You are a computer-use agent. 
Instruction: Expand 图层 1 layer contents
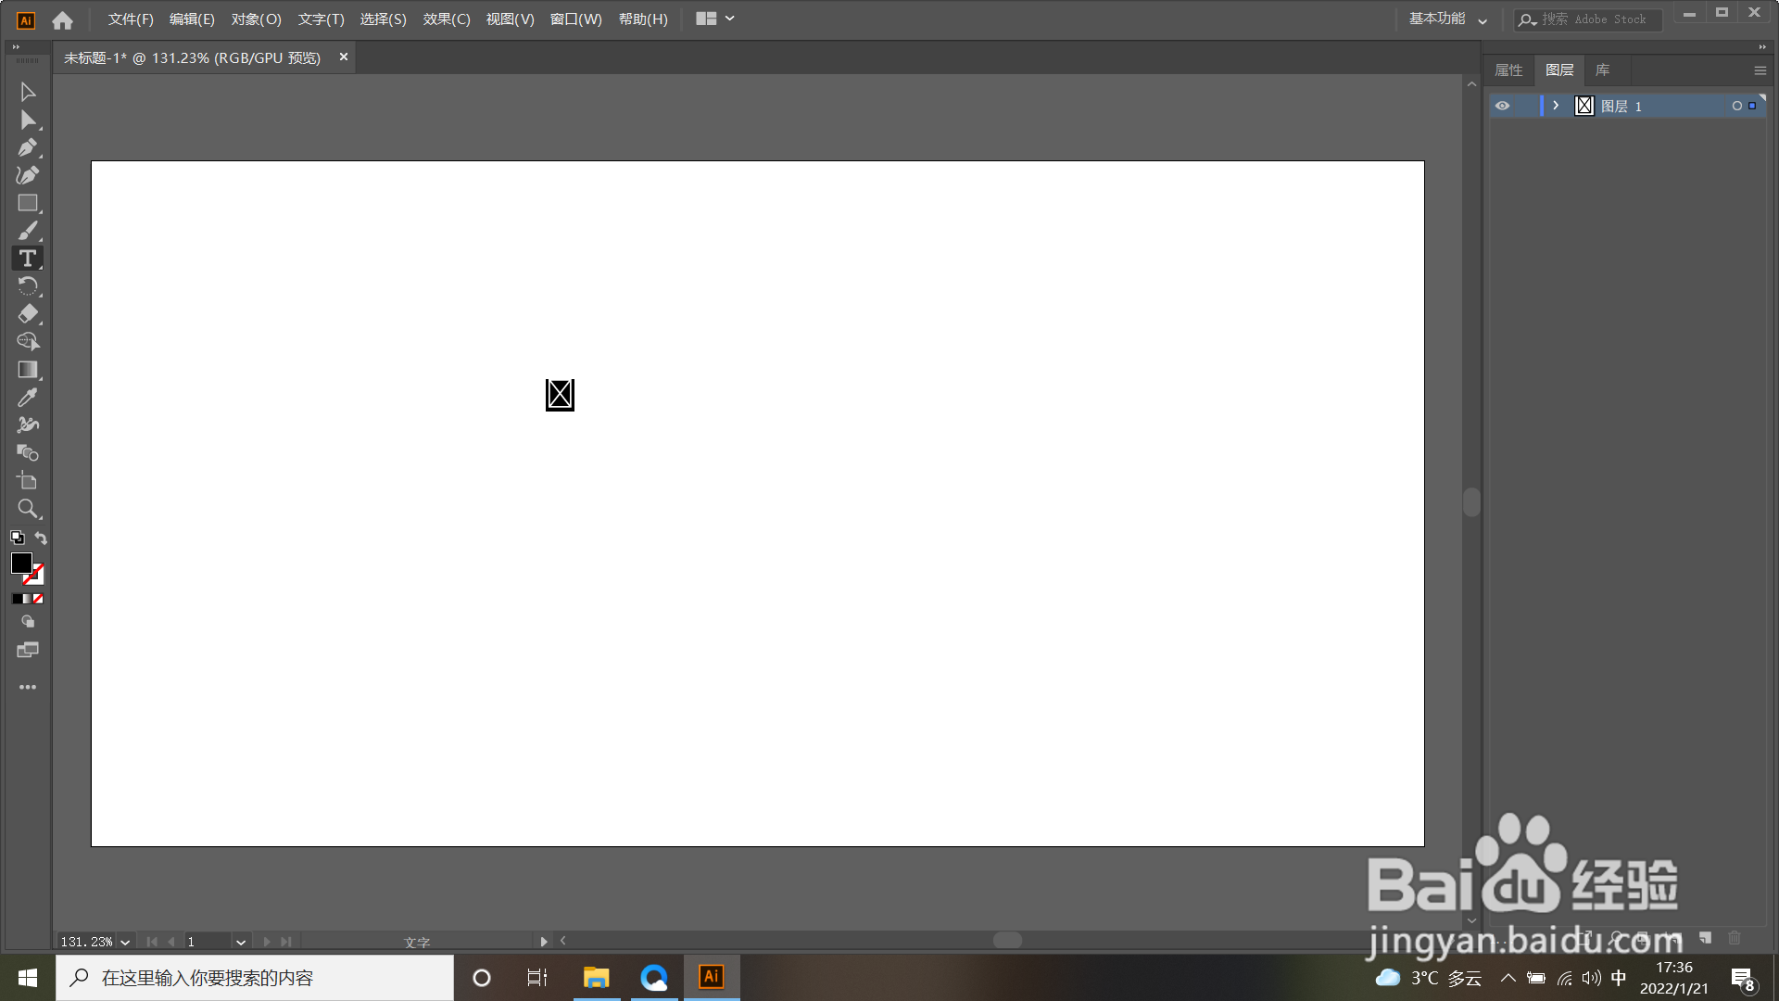tap(1556, 106)
